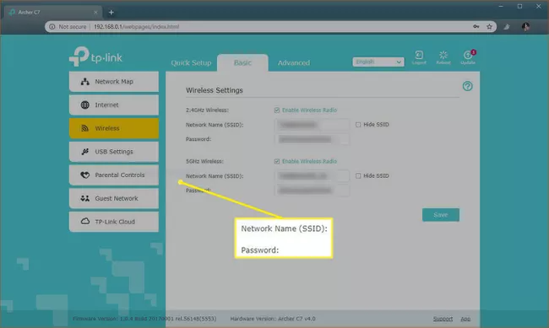Screen dimensions: 549x328
Task: Click the 2.4GHz Wireless label
Action: [207, 110]
